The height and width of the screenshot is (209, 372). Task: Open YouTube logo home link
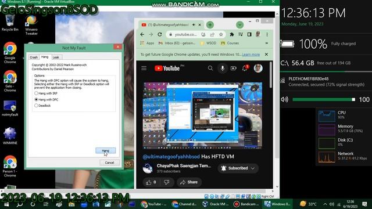167,69
